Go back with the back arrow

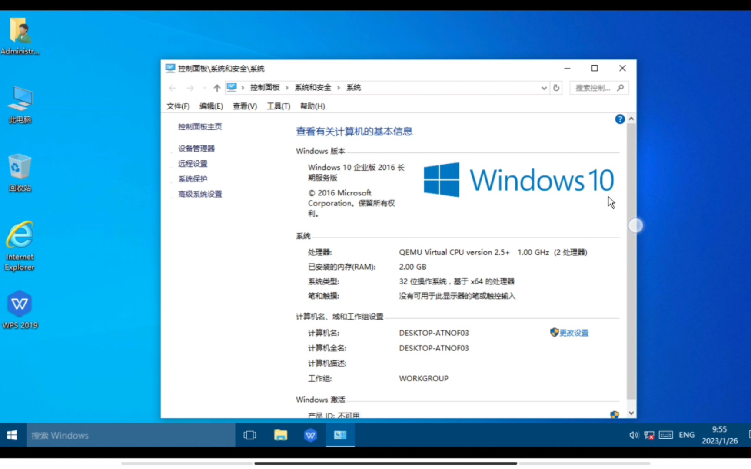click(173, 88)
